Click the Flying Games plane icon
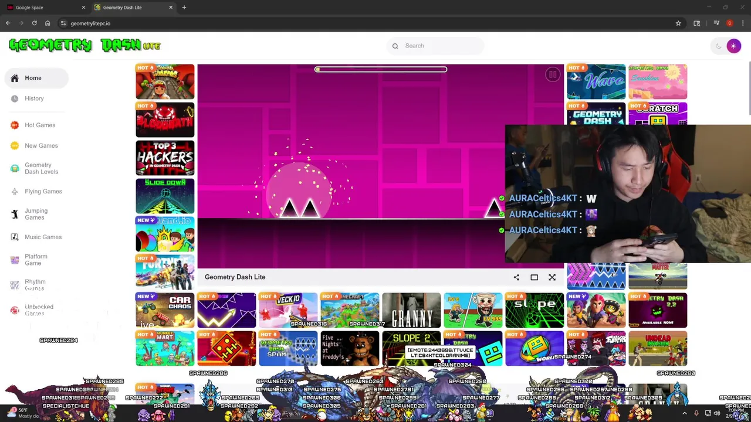 (15, 191)
